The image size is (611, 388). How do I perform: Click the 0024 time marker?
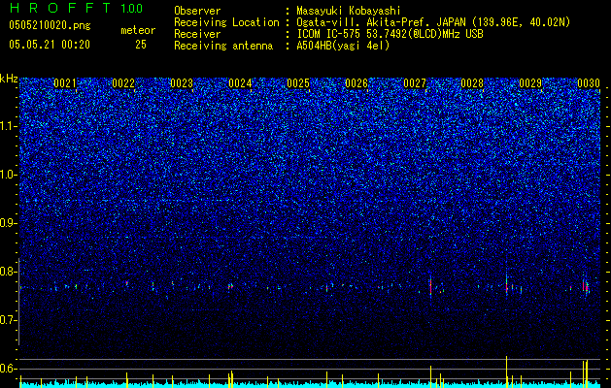click(x=240, y=83)
